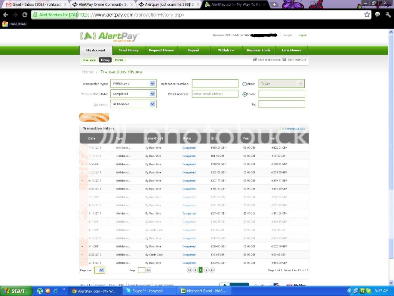This screenshot has height=296, width=394.
Task: Open the HANUMAN bookmark
Action: point(15,24)
